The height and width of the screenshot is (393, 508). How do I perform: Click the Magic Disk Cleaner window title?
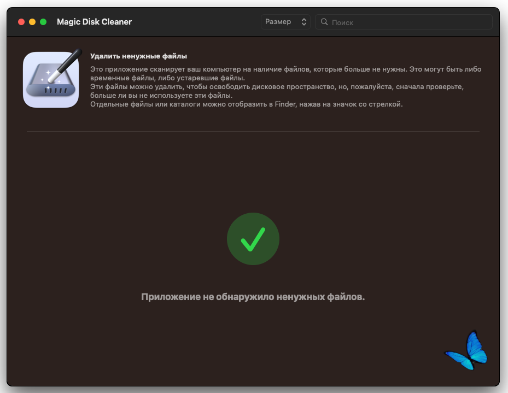click(94, 22)
